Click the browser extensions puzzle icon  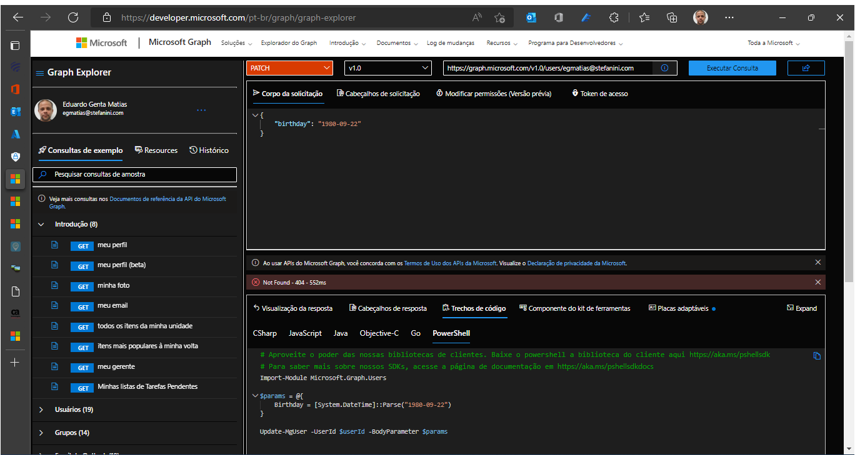[613, 17]
